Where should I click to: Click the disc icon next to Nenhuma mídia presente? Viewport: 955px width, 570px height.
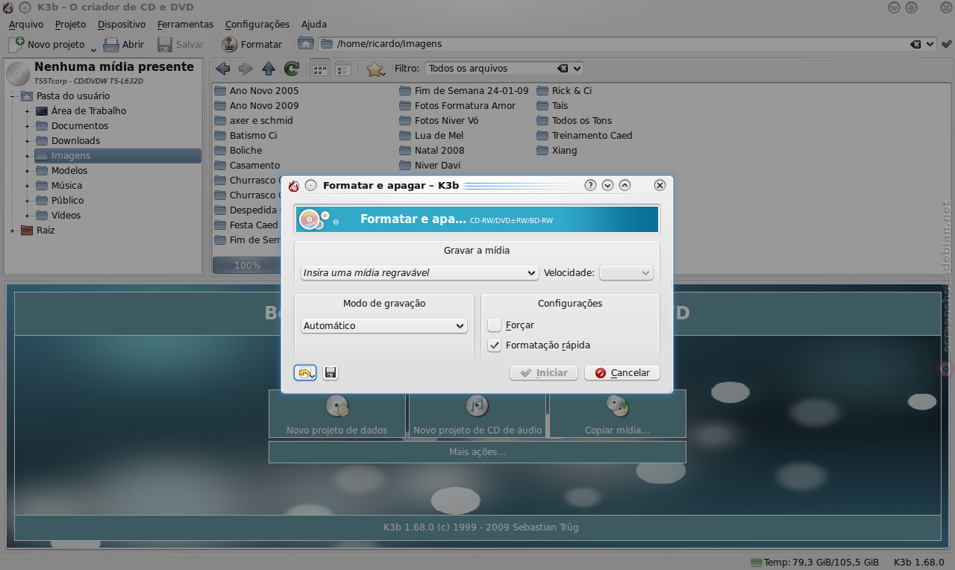(18, 73)
